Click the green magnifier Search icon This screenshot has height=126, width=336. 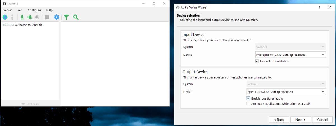pyautogui.click(x=76, y=17)
